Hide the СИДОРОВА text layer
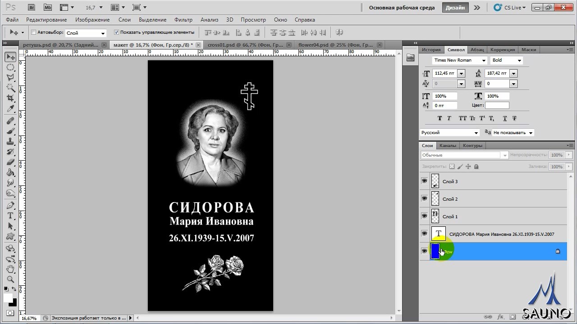The width and height of the screenshot is (577, 324). click(424, 234)
